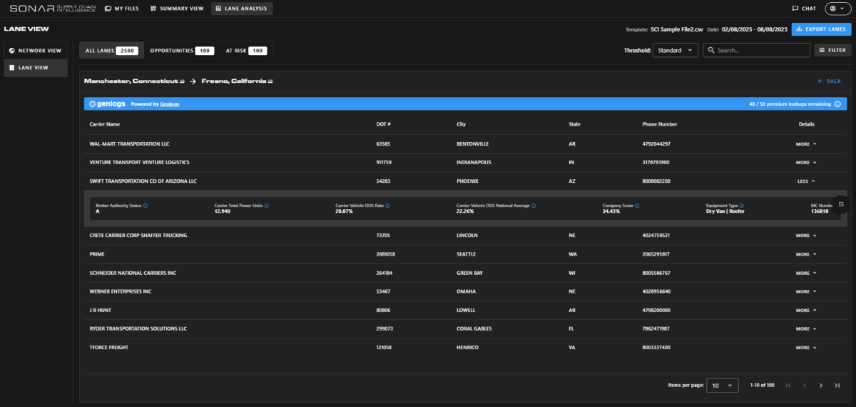Click the Carrier Vehicle OOS Rate info icon

388,206
